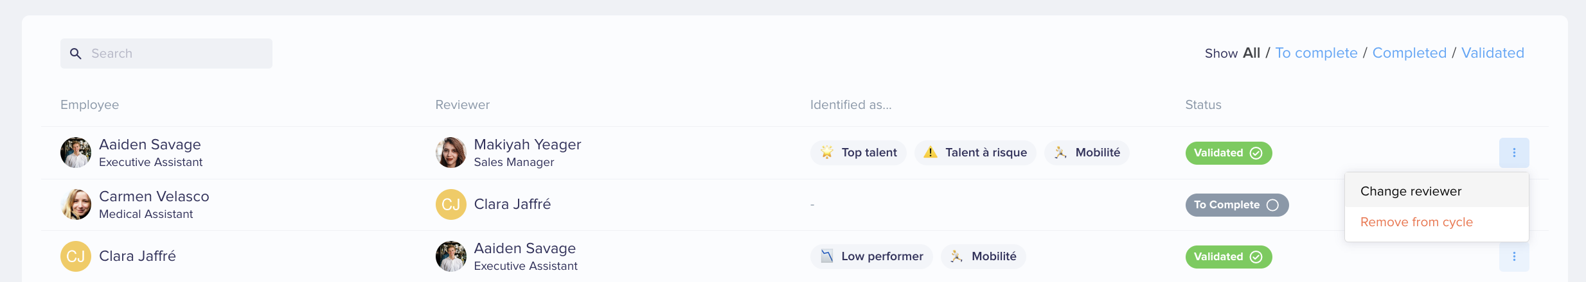Show All entries filter
Viewport: 1586px width, 282px height.
pos(1251,53)
